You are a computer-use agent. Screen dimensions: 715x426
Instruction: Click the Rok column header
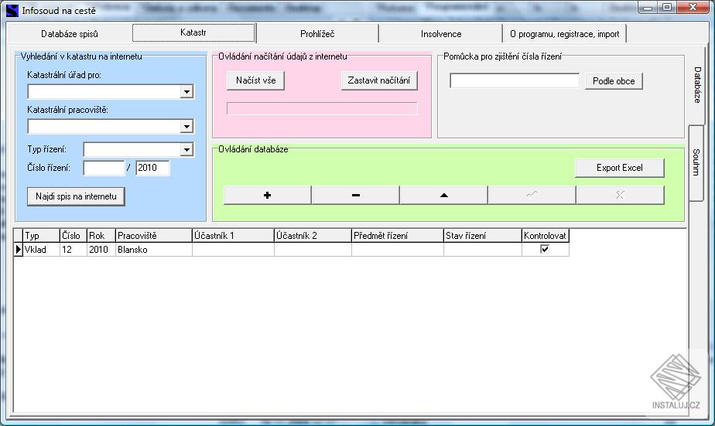pyautogui.click(x=101, y=236)
